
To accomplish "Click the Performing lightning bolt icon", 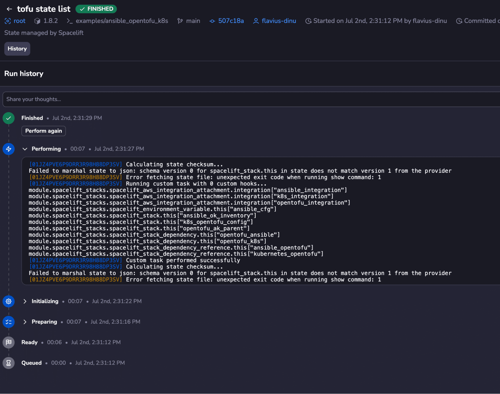I will (9, 149).
